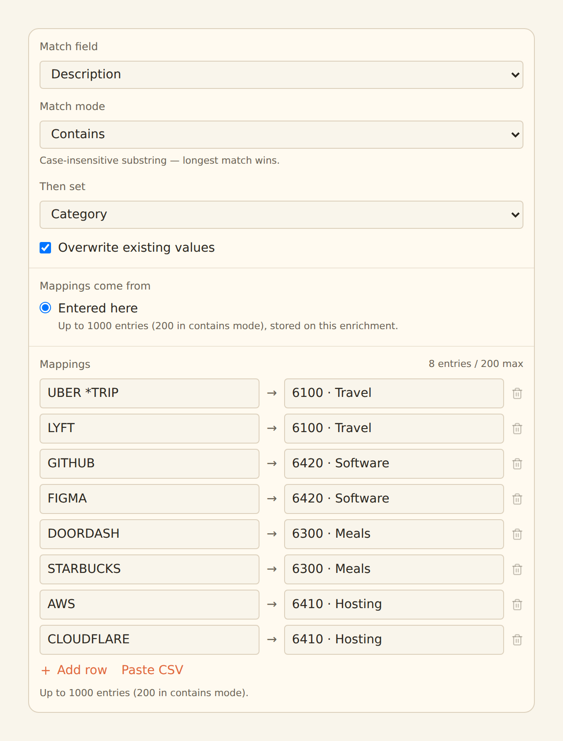Delete the CLOUDFLARE mapping row
This screenshot has height=741, width=563.
click(517, 640)
